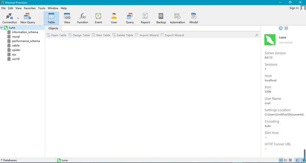The image size is (306, 163).
Task: Open the Favorites menu
Action: pos(30,8)
